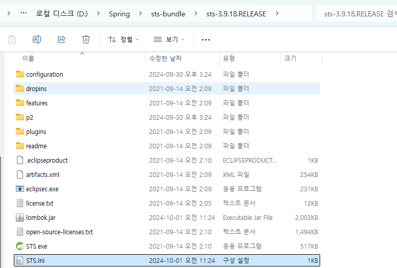Select the readme folder icon
Screen dimensions: 397x268
[20, 146]
